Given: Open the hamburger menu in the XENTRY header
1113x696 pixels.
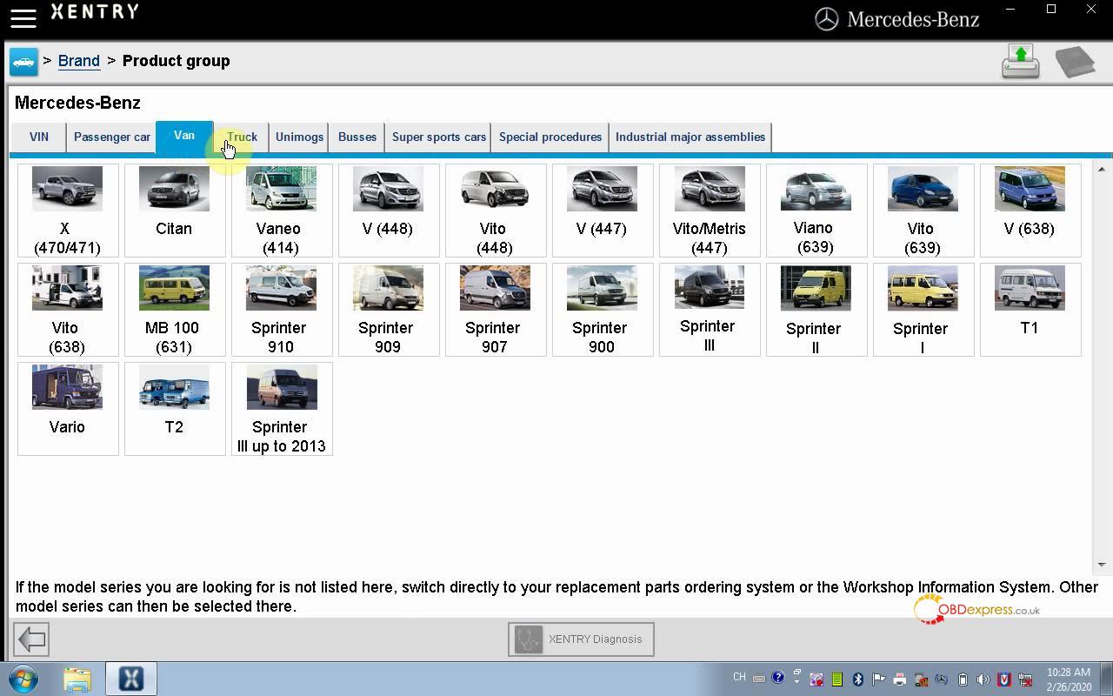Looking at the screenshot, I should pos(23,17).
